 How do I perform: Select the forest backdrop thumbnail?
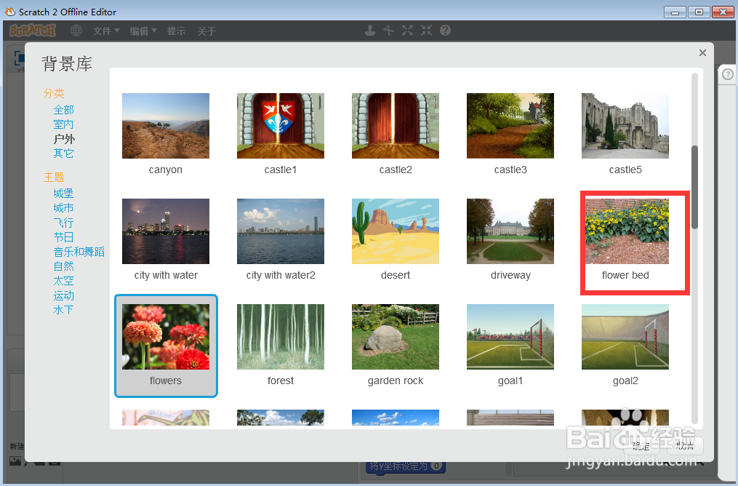[x=281, y=337]
